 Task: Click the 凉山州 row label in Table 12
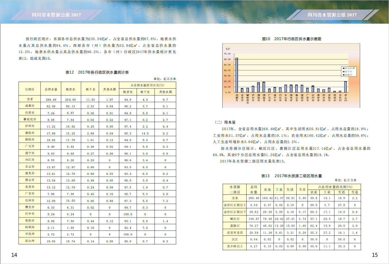click(x=30, y=241)
